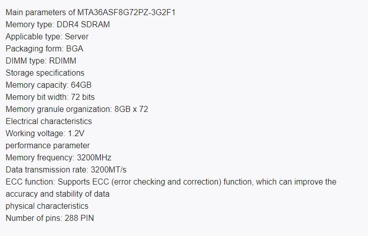Select the 'Applicable type: Server' line
Viewport: 368px width, 236px height.
(47, 36)
